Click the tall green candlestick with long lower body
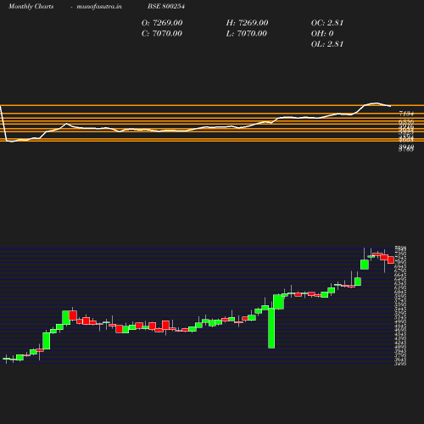424x424 pixels. [x=271, y=328]
